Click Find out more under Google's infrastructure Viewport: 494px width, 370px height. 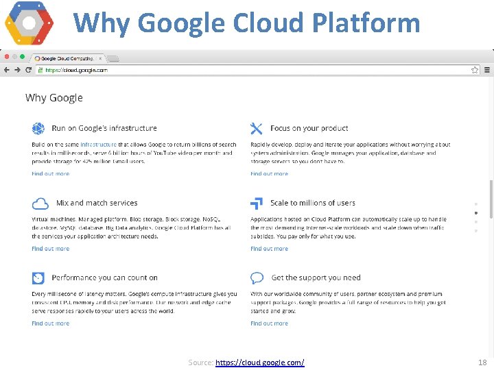pyautogui.click(x=50, y=173)
